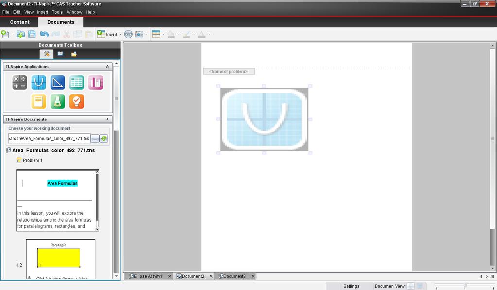Add a Notes application
Image resolution: width=497 pixels, height=290 pixels.
pos(39,102)
